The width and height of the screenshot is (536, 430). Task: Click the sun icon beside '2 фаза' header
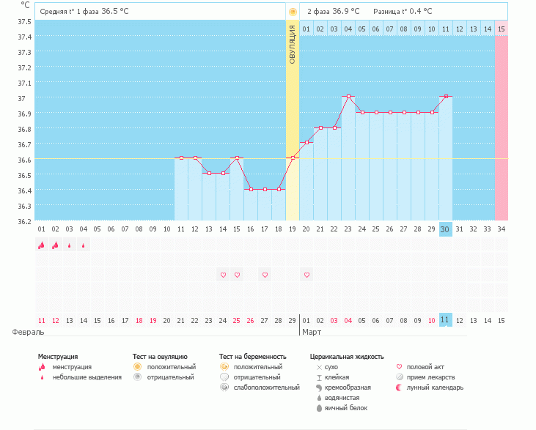pyautogui.click(x=293, y=12)
